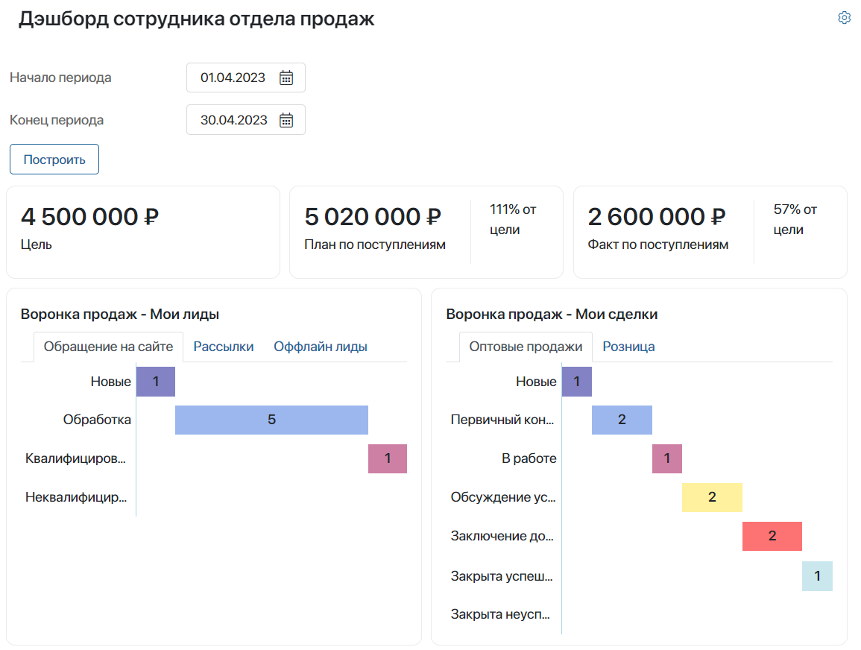Select the red Заключение договора funnel segment
The width and height of the screenshot is (861, 650).
772,536
